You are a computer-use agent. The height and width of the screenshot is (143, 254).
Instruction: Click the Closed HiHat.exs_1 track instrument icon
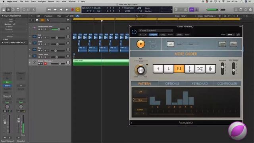pos(35,62)
